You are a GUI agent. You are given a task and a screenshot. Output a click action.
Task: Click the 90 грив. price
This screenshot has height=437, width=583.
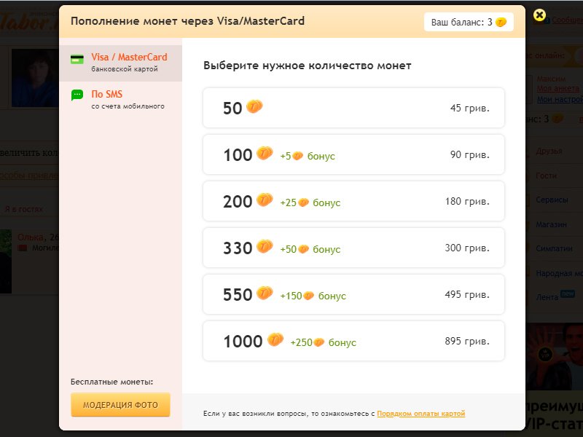470,154
